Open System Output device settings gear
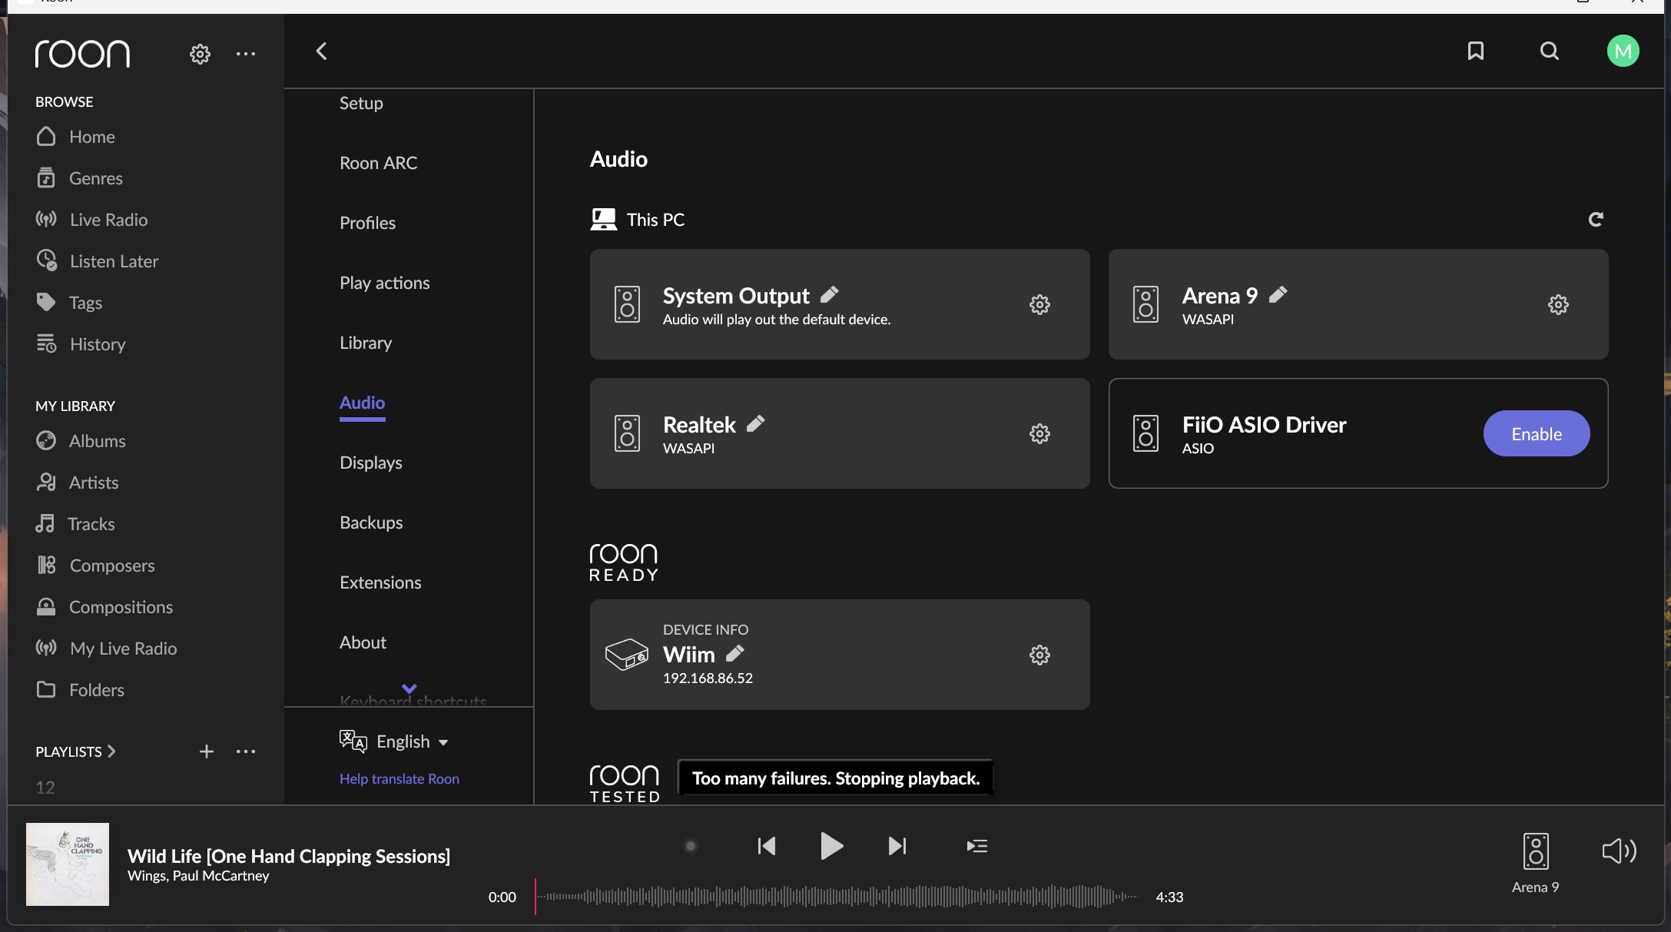 click(x=1039, y=304)
